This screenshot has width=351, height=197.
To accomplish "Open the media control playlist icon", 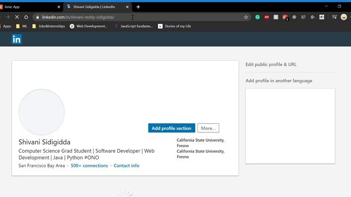I will [x=335, y=17].
